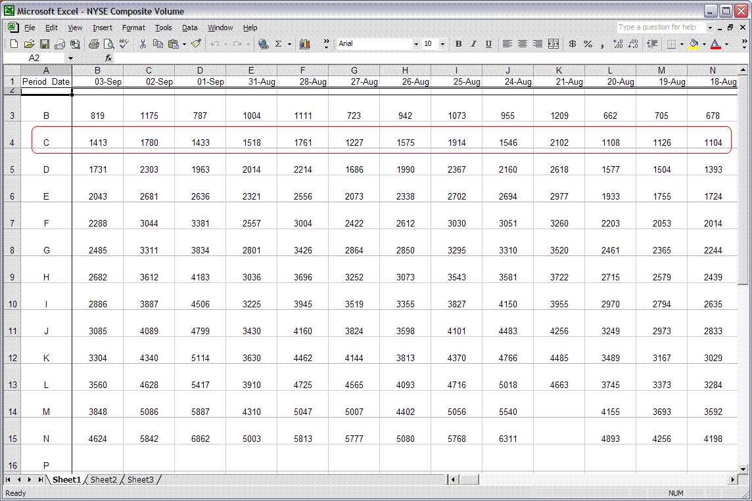The height and width of the screenshot is (501, 752).
Task: Click the E-mail toolbar icon
Action: (x=60, y=44)
